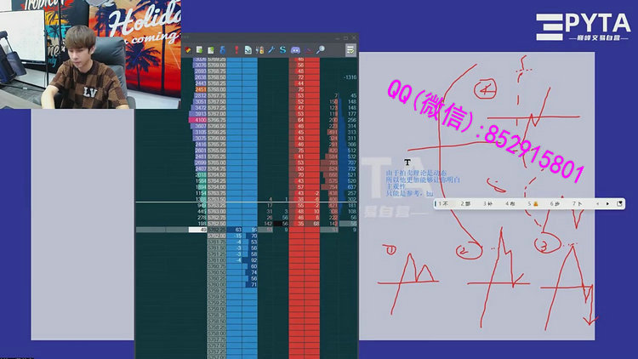Close the trading ladder window
638x359 pixels.
354,37
